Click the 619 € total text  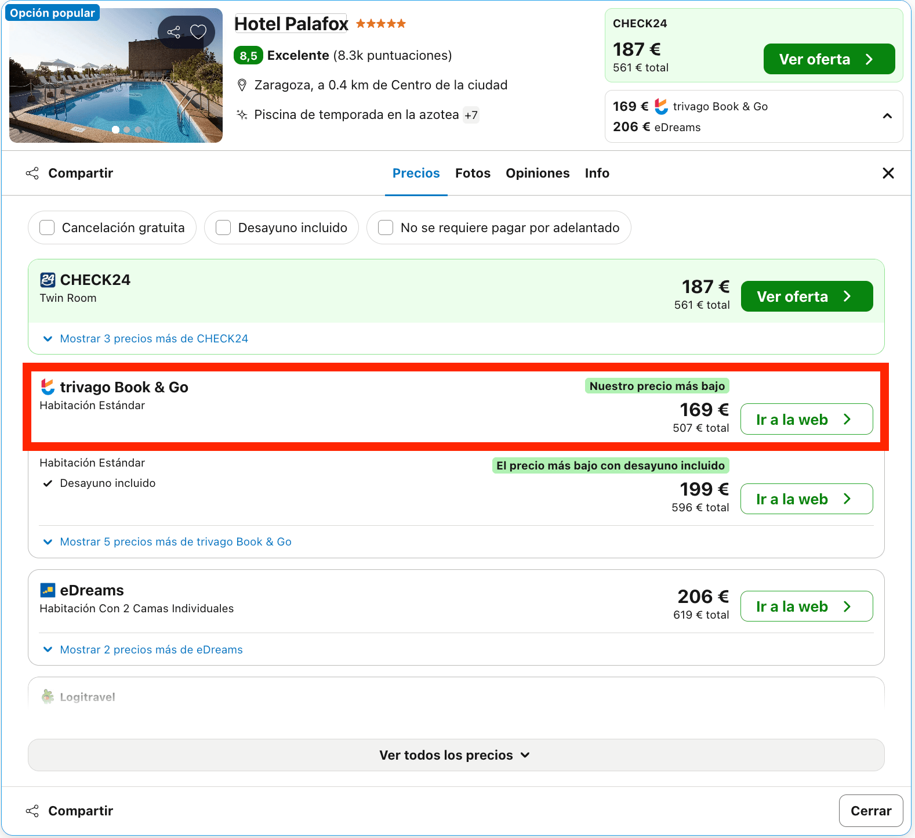[701, 615]
